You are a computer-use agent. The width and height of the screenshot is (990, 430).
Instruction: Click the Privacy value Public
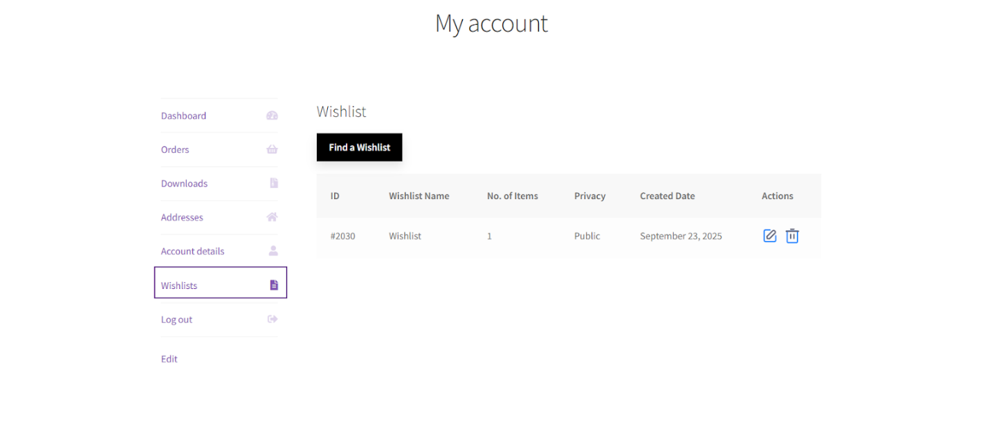pos(587,236)
